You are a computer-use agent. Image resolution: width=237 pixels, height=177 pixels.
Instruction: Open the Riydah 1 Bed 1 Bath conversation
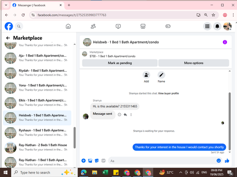coord(37,73)
